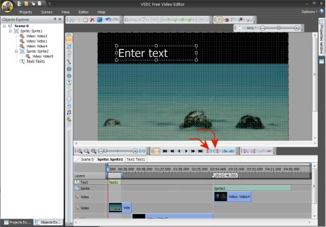Jump to the end of the timeline

(200, 151)
